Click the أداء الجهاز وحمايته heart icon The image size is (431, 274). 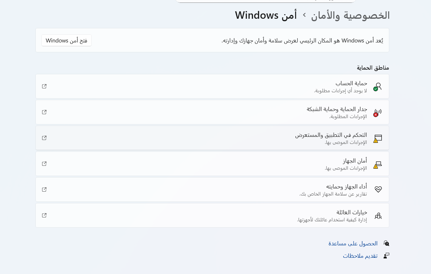click(378, 190)
